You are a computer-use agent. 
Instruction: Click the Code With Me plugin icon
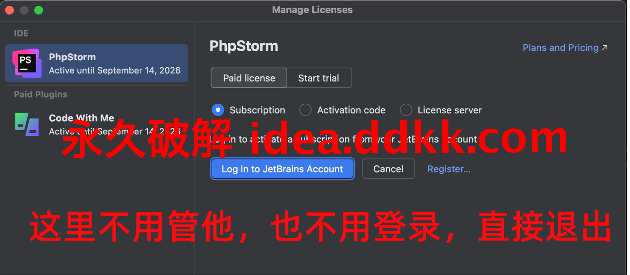click(x=27, y=124)
